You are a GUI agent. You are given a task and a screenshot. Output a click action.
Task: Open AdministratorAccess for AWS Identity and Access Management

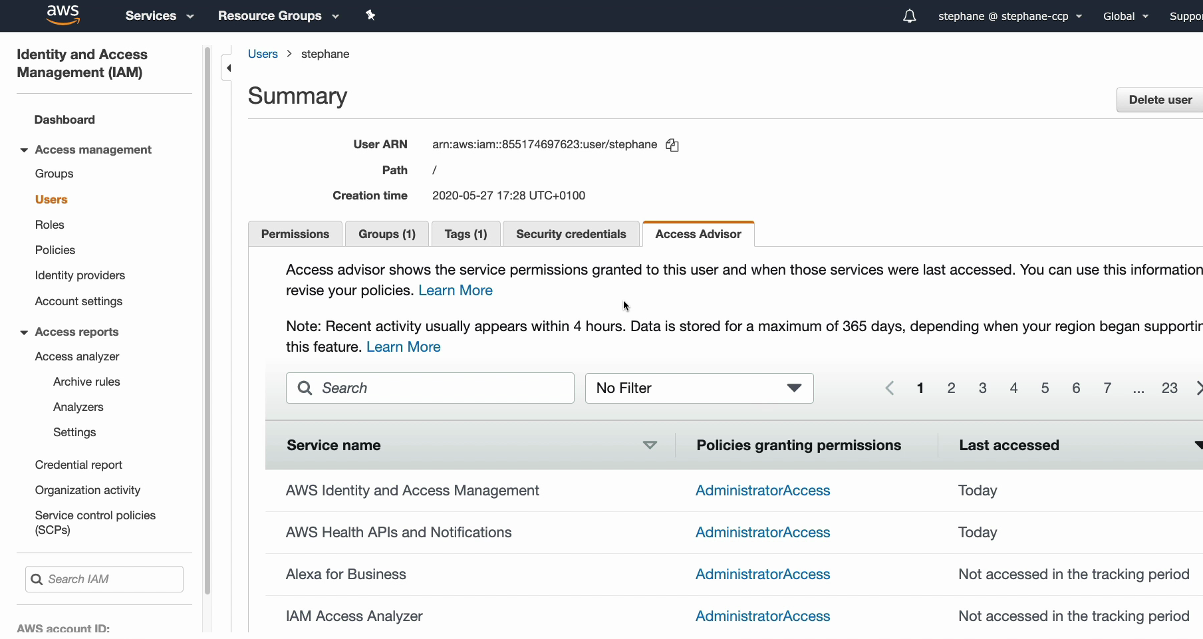(763, 491)
